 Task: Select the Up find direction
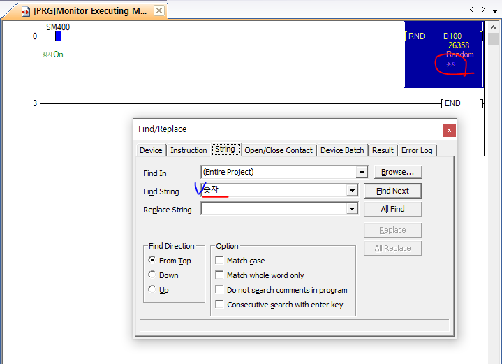[152, 289]
